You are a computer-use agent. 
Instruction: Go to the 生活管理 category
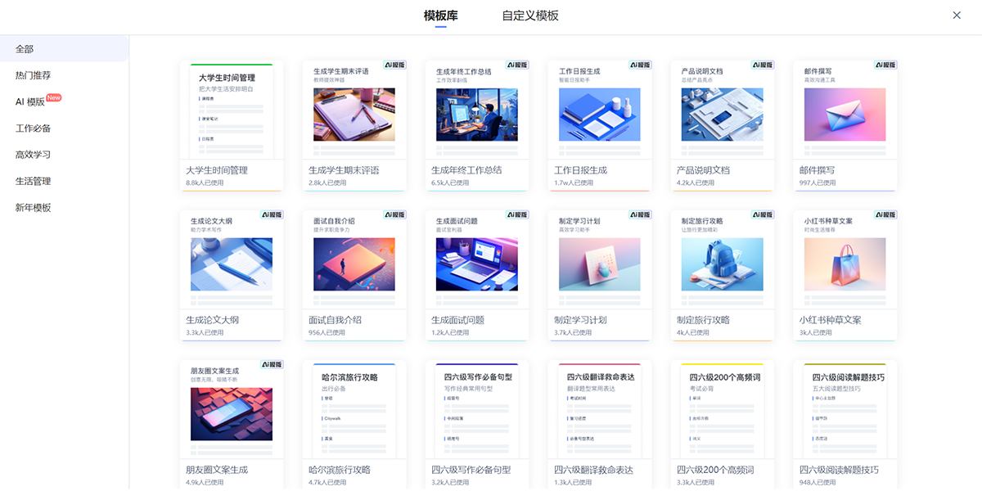coord(34,181)
